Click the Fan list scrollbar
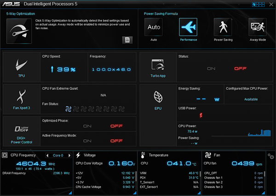Screen dimensions: 276x196 pyautogui.click(x=264, y=180)
